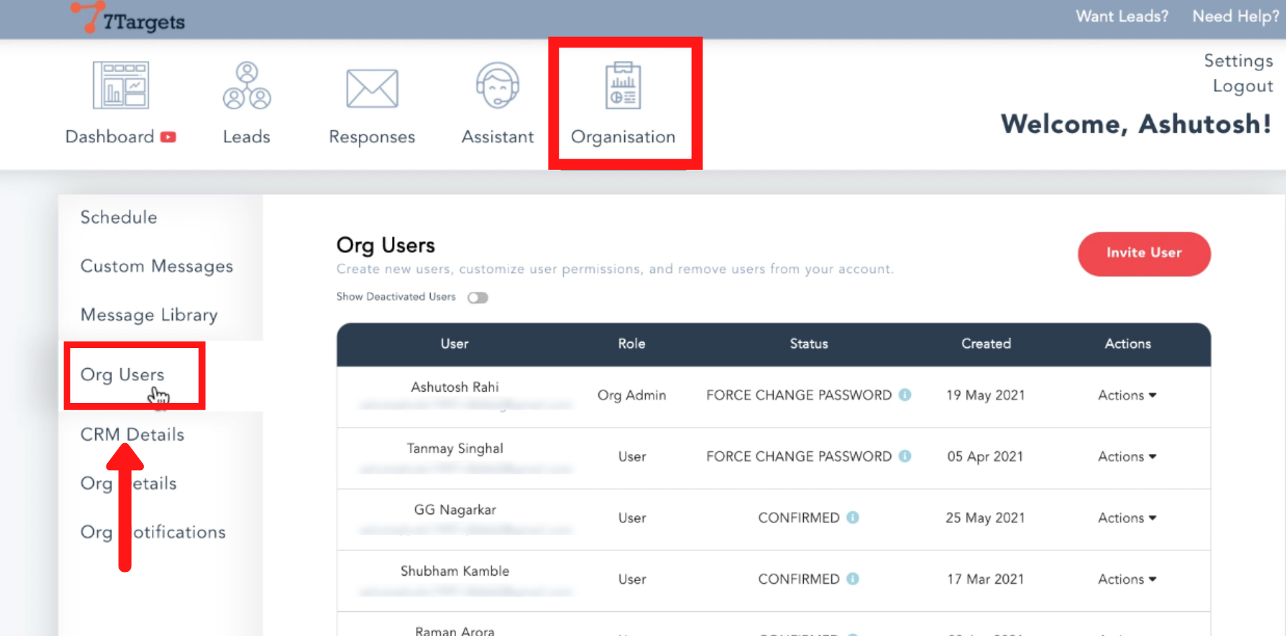Open the Responses envelope icon
The height and width of the screenshot is (636, 1286).
tap(372, 88)
